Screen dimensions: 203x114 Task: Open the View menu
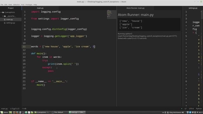click(10, 4)
